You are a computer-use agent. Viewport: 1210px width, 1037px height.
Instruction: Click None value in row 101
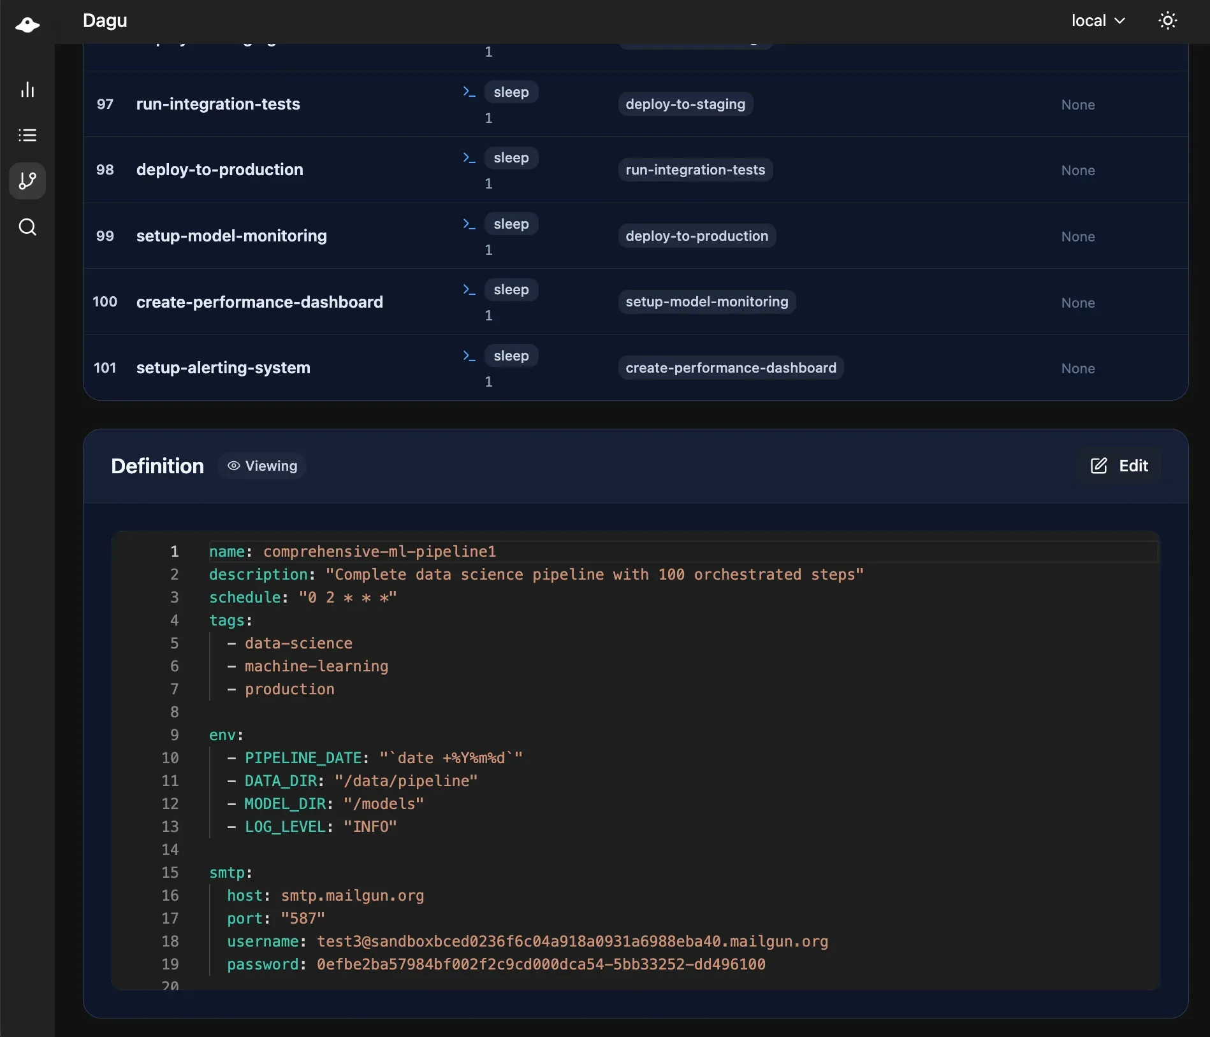[1078, 368]
